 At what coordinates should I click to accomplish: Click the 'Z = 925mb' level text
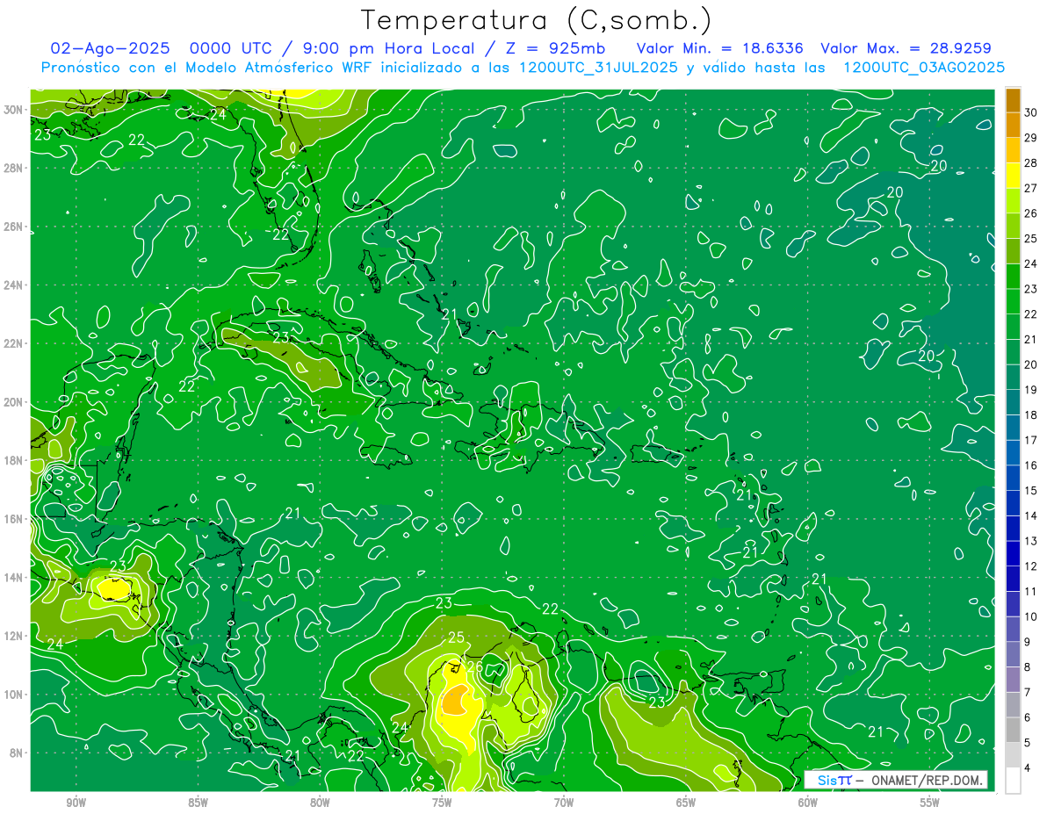pos(554,48)
